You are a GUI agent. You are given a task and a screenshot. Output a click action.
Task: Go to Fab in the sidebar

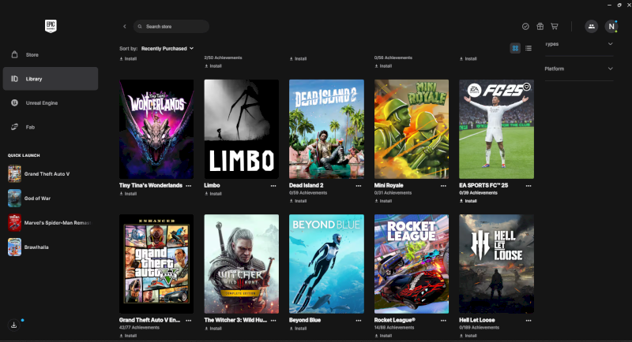(x=51, y=127)
